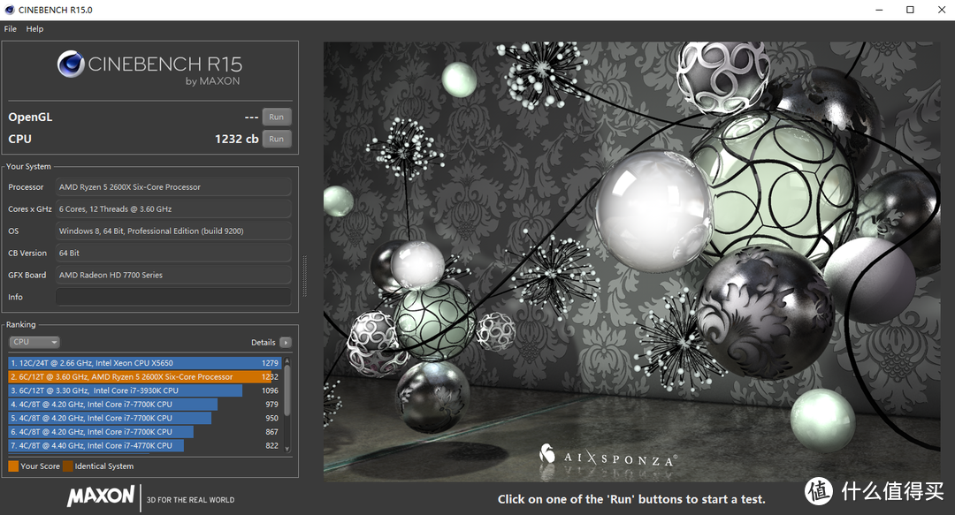Screen dimensions: 955x515
Task: Open the File menu
Action: pyautogui.click(x=11, y=28)
